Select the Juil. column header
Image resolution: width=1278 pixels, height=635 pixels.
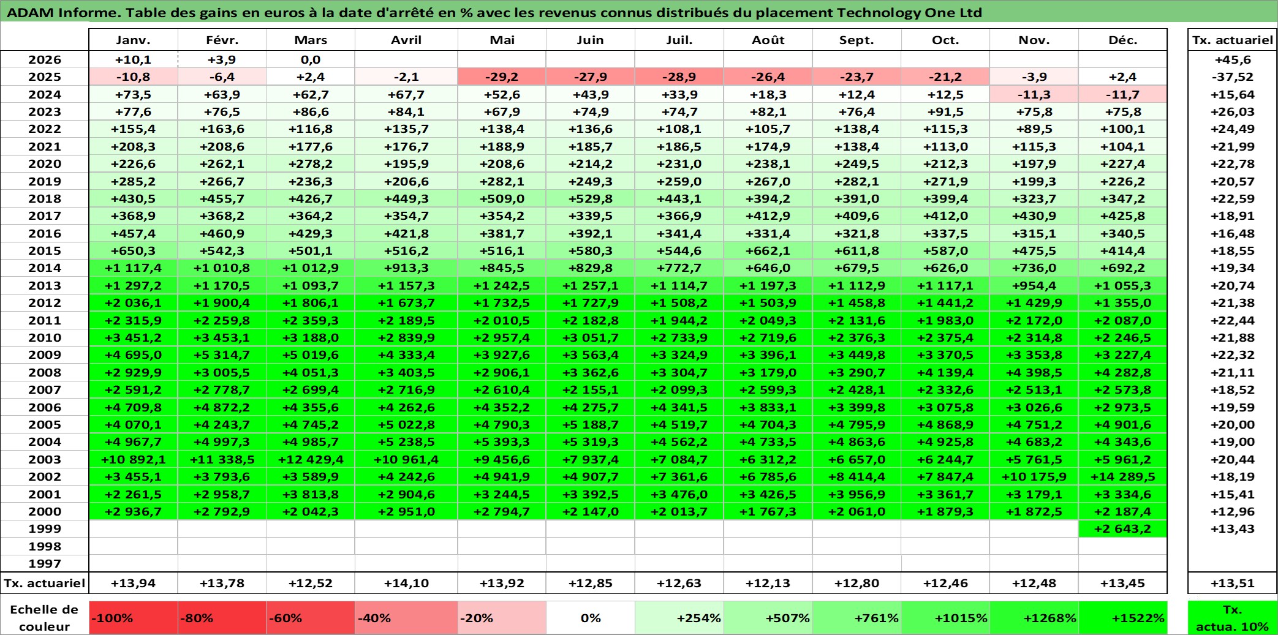pyautogui.click(x=679, y=40)
